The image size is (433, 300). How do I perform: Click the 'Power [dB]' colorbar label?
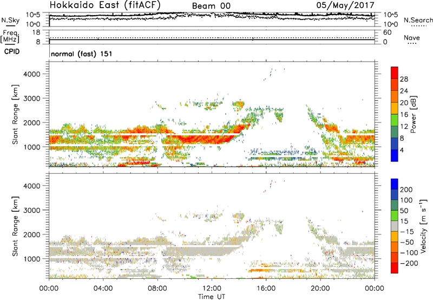point(413,114)
